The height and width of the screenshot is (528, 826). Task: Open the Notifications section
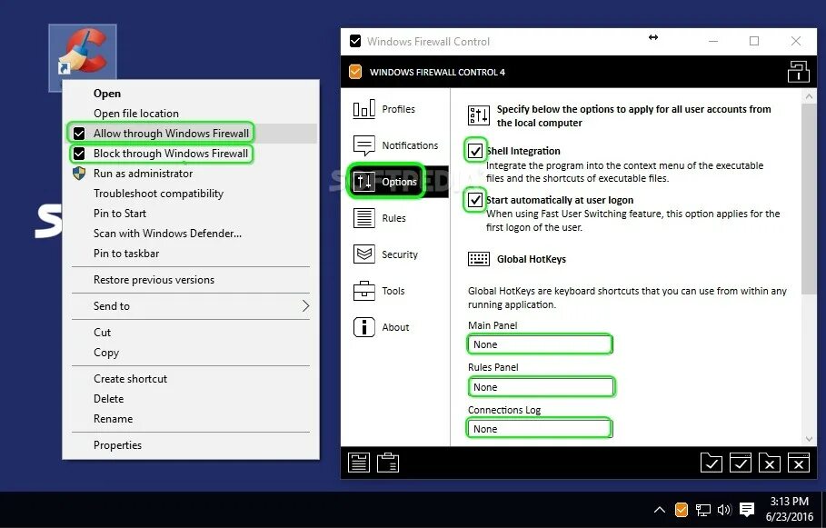click(395, 145)
